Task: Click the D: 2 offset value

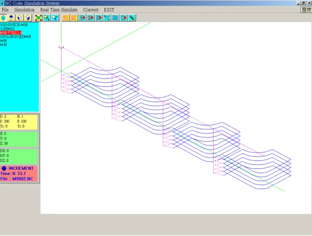Action: pos(3,117)
